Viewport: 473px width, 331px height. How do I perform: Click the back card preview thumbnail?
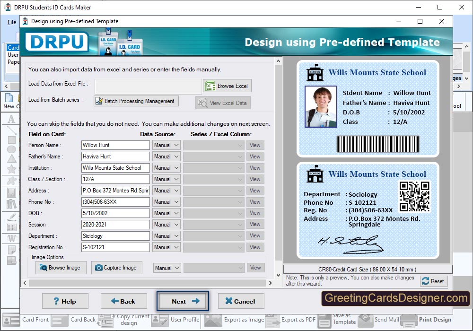pos(368,210)
